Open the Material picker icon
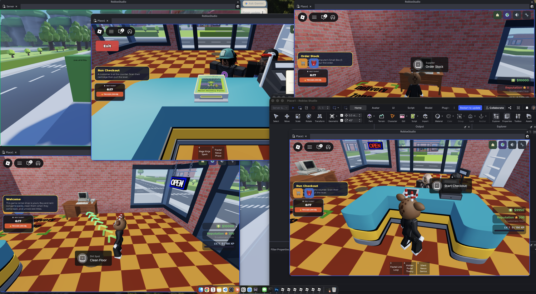536x294 pixels. pyautogui.click(x=437, y=116)
